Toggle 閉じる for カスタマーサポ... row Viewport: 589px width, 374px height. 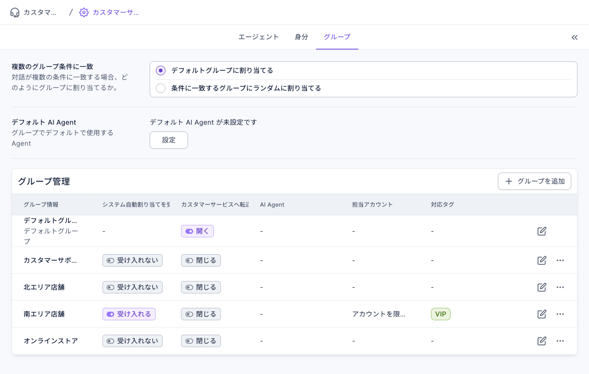201,260
